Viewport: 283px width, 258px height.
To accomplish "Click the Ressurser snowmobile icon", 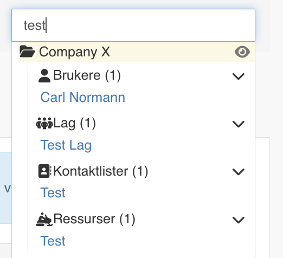I will pyautogui.click(x=44, y=219).
